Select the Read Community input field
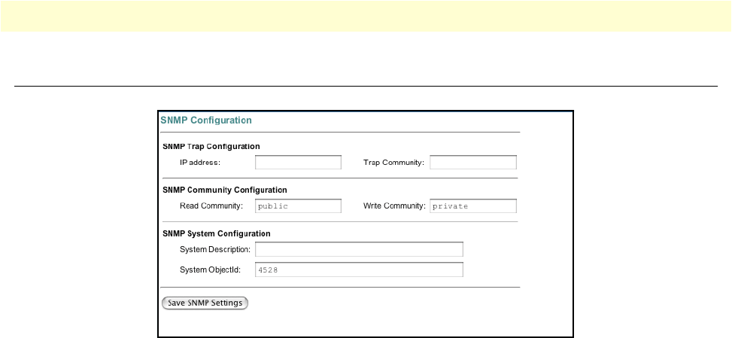Image resolution: width=732 pixels, height=338 pixels. click(299, 206)
